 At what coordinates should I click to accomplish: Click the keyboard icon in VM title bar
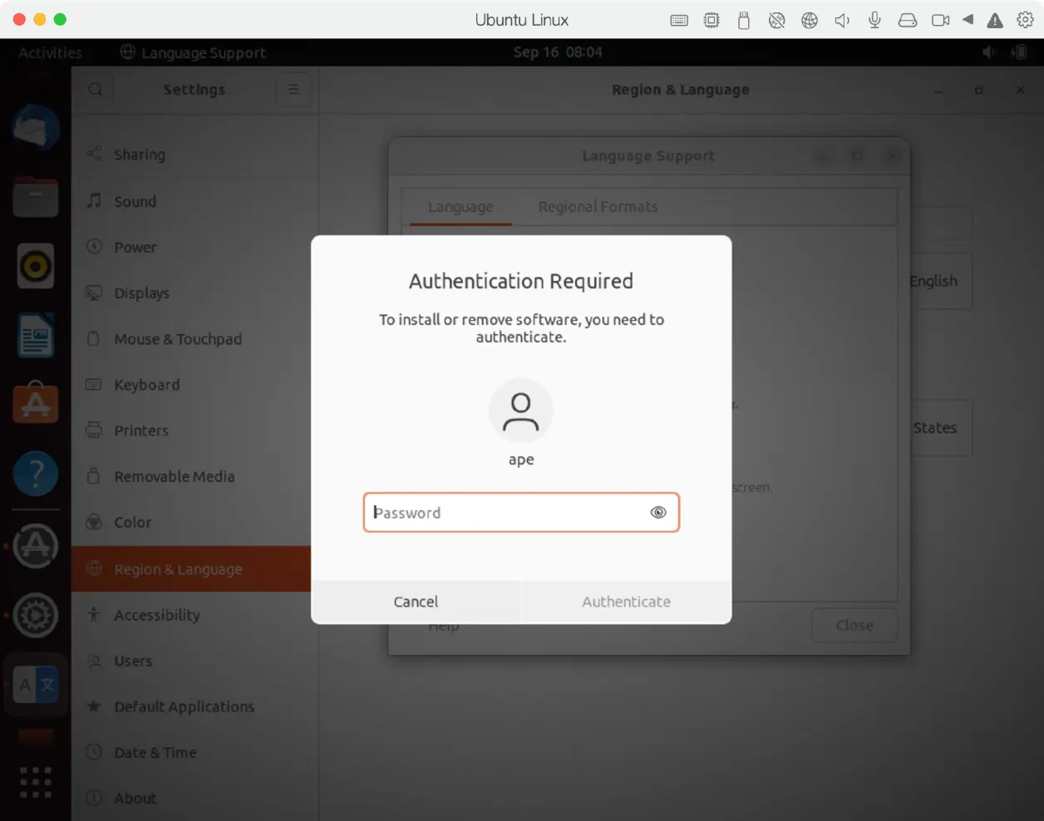679,20
